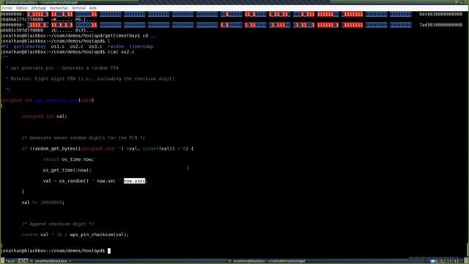Screen dimensions: 469x264
Task: Click the 'timestamp' directory name
Action: 141,46
